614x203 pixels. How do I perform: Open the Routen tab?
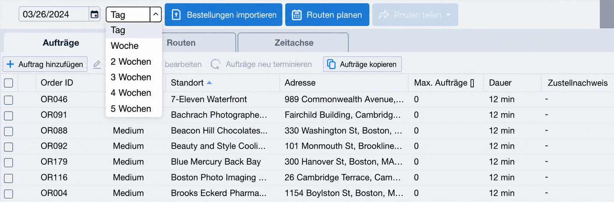point(181,43)
